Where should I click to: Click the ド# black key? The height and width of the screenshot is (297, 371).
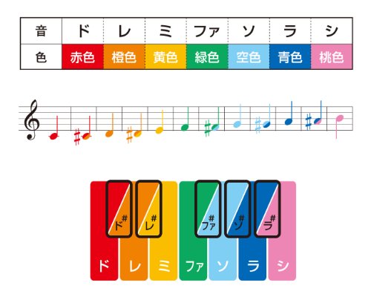click(x=119, y=209)
